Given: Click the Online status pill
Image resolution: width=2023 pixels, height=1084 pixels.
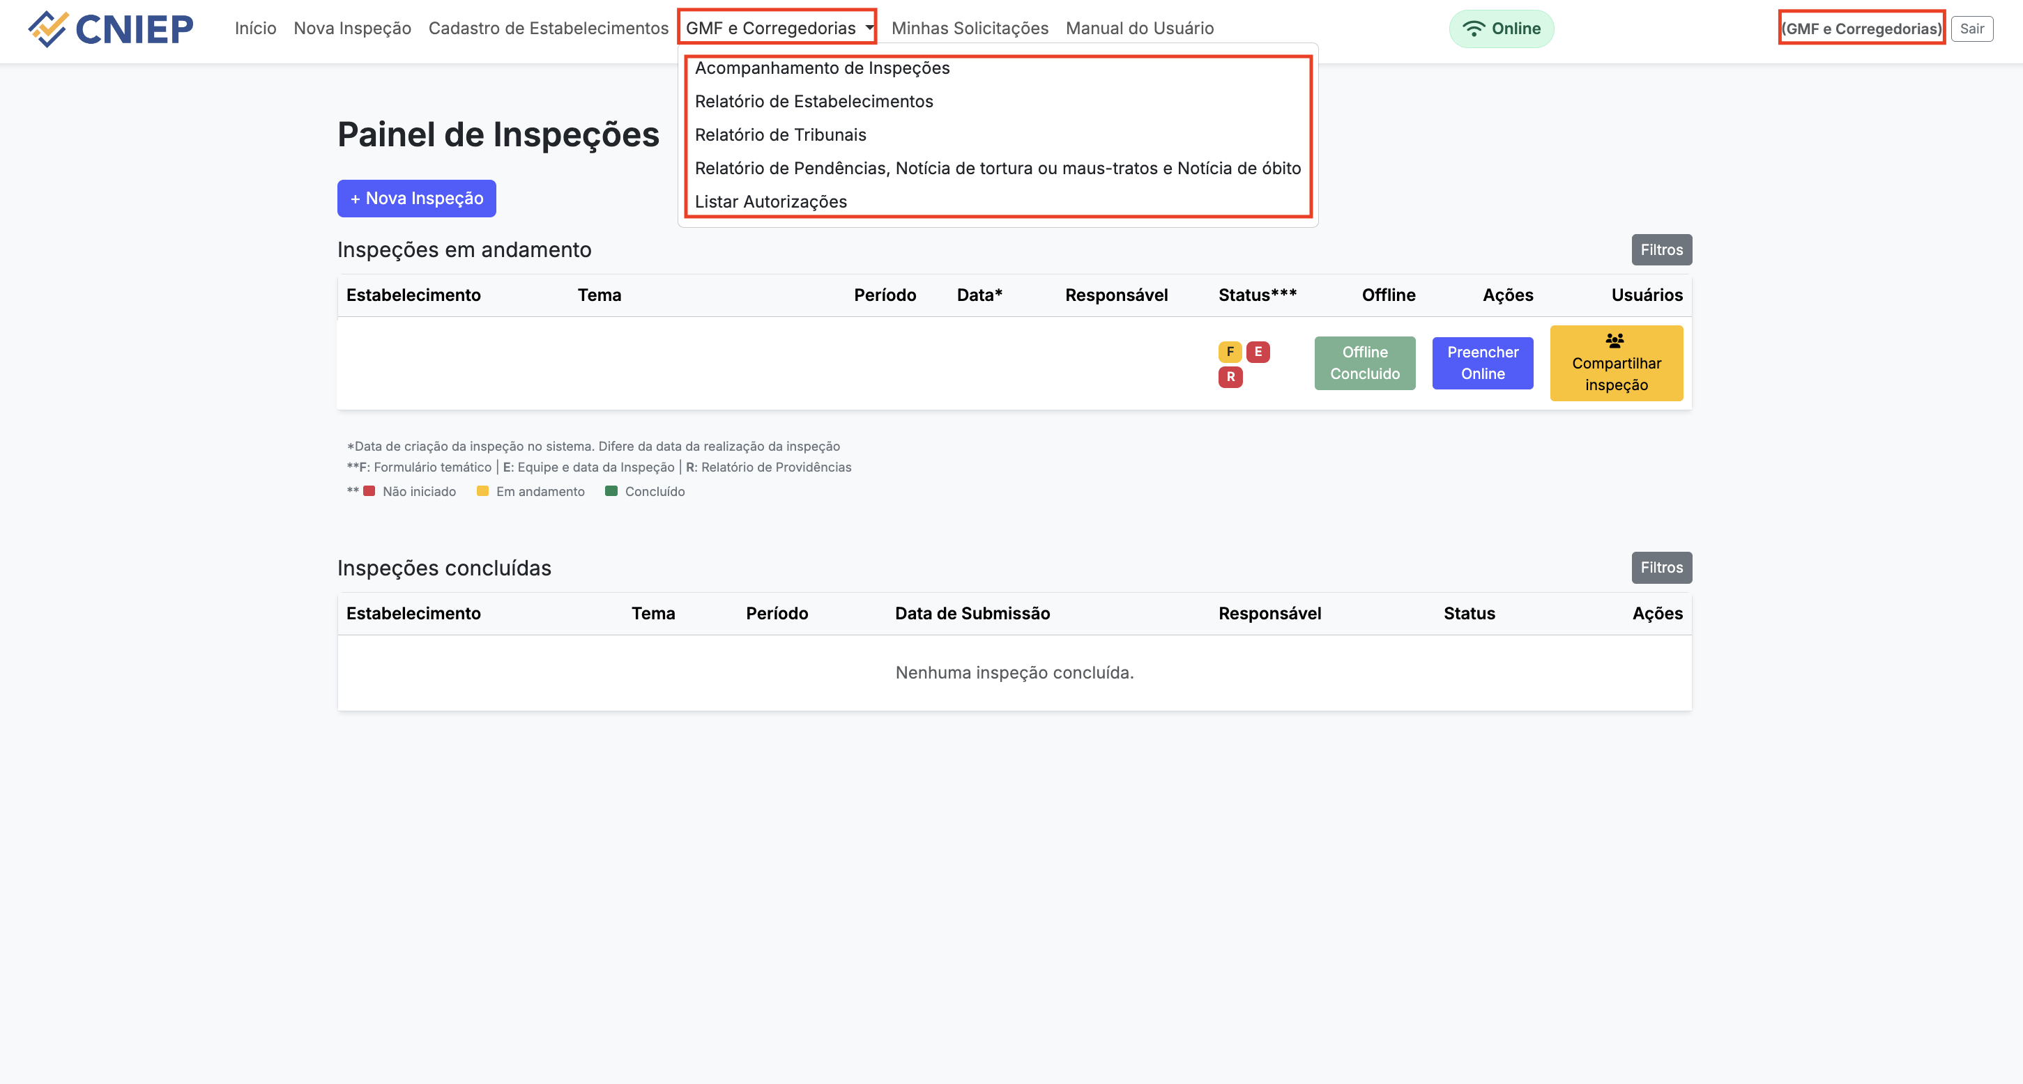Looking at the screenshot, I should coord(1502,29).
